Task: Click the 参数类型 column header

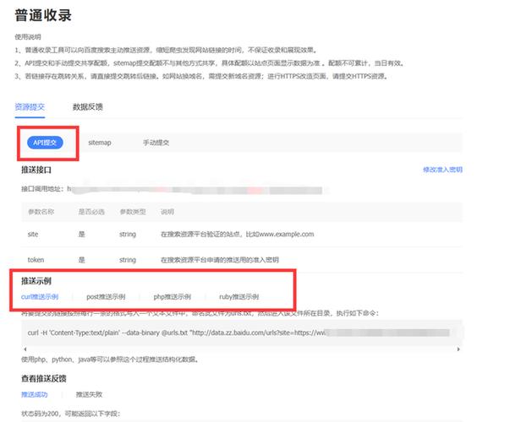Action: pyautogui.click(x=133, y=212)
